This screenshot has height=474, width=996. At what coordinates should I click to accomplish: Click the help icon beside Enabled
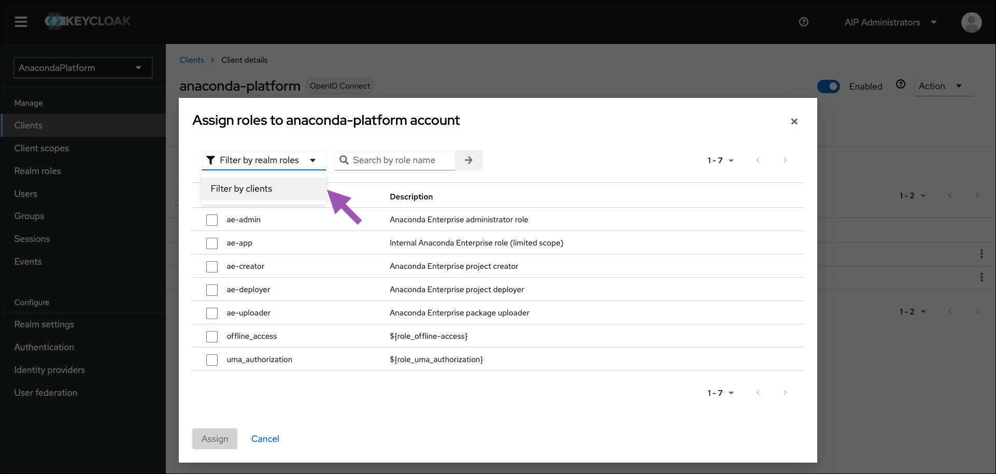(901, 84)
